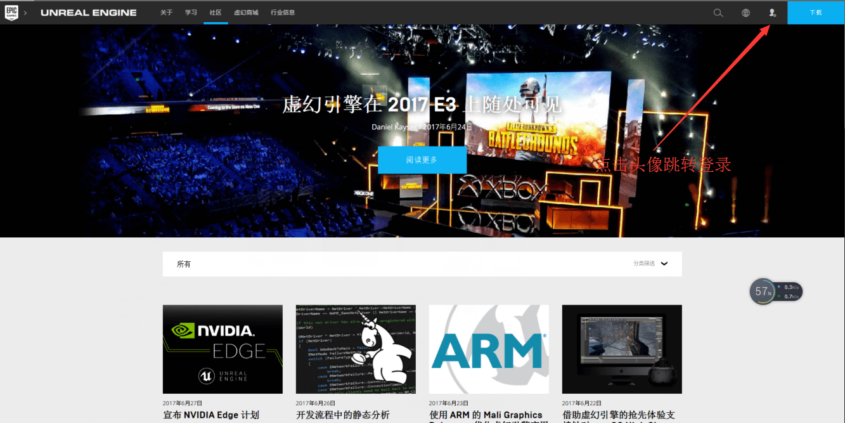
Task: Open the ARM logo thumbnail
Action: 489,349
